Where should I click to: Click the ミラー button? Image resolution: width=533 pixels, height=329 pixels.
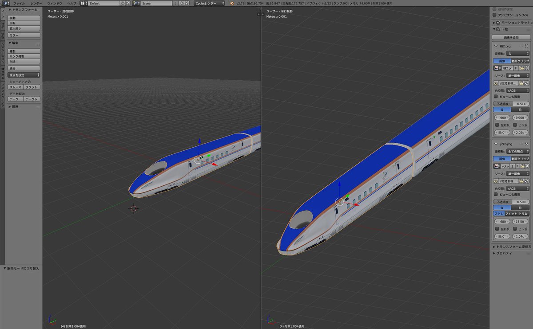click(24, 35)
